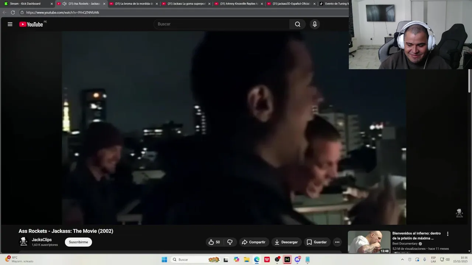View site information icon in address bar
This screenshot has width=472, height=265.
coord(22,13)
